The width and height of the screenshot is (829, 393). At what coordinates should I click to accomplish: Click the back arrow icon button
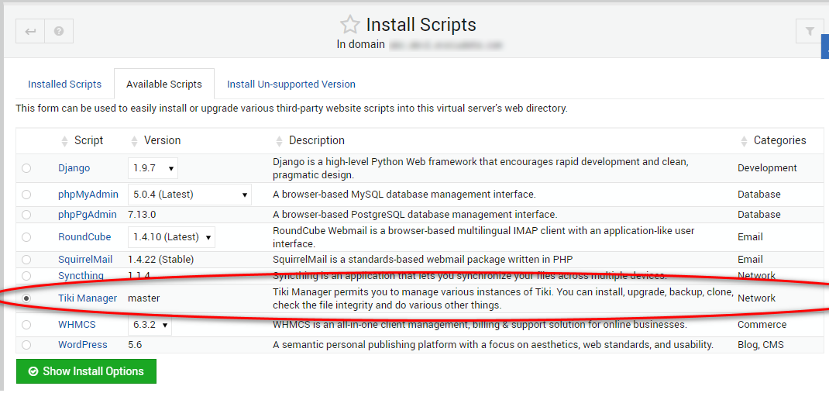[30, 32]
